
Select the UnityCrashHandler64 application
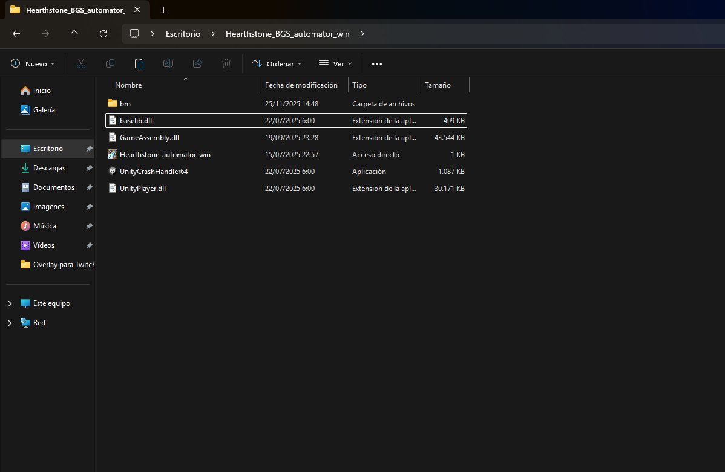pyautogui.click(x=286, y=172)
